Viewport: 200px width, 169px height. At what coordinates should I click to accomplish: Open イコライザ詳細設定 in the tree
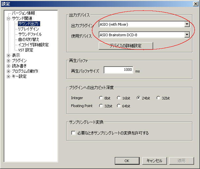click(x=33, y=45)
